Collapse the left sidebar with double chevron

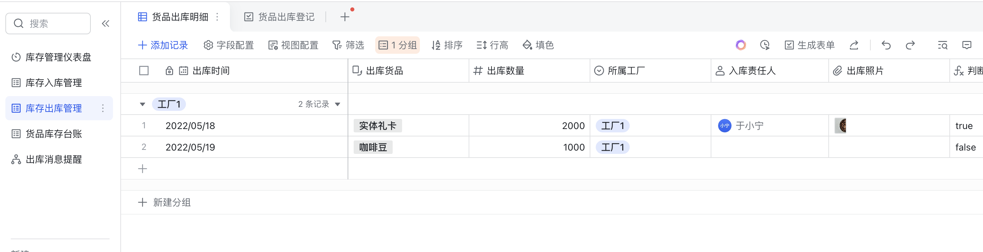(106, 24)
